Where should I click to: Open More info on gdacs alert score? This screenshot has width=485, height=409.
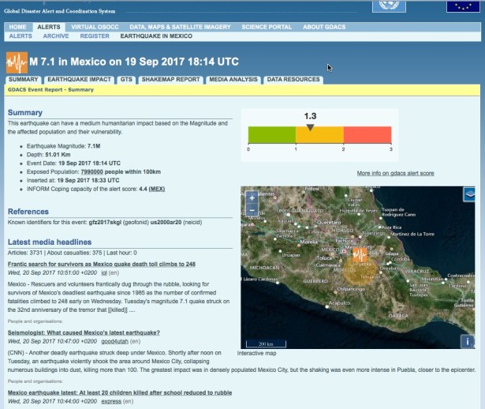(395, 173)
